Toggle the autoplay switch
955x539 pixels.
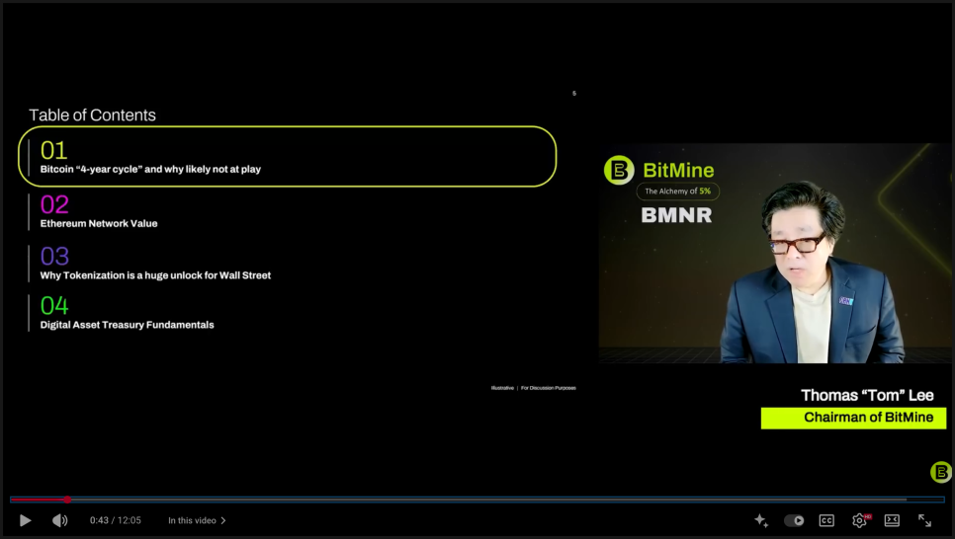coord(794,520)
